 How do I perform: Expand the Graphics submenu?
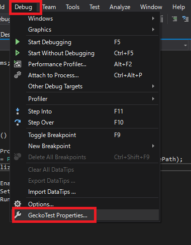(153, 30)
